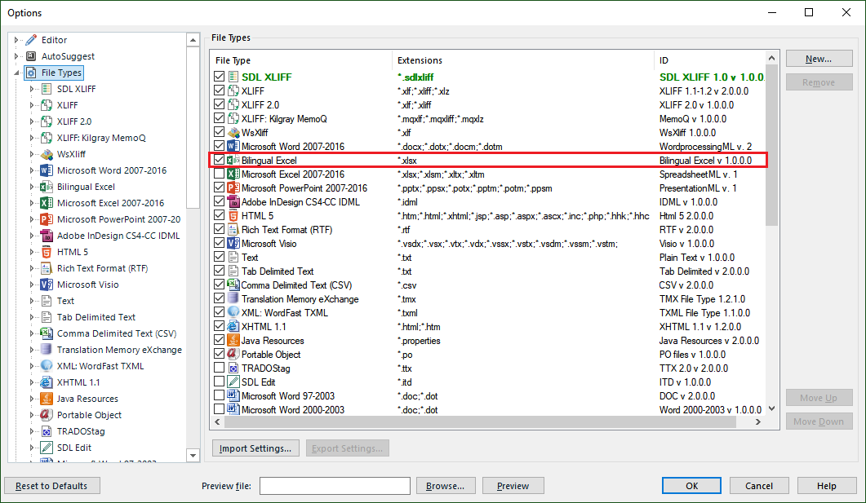The image size is (866, 503).
Task: Select Translation Memory eXchange in the tree
Action: click(119, 350)
